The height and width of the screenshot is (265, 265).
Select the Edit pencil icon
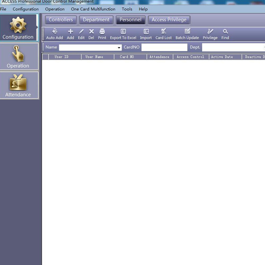(x=81, y=32)
